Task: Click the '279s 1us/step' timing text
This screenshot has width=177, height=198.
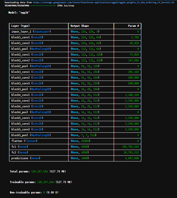Action: (x=66, y=6)
